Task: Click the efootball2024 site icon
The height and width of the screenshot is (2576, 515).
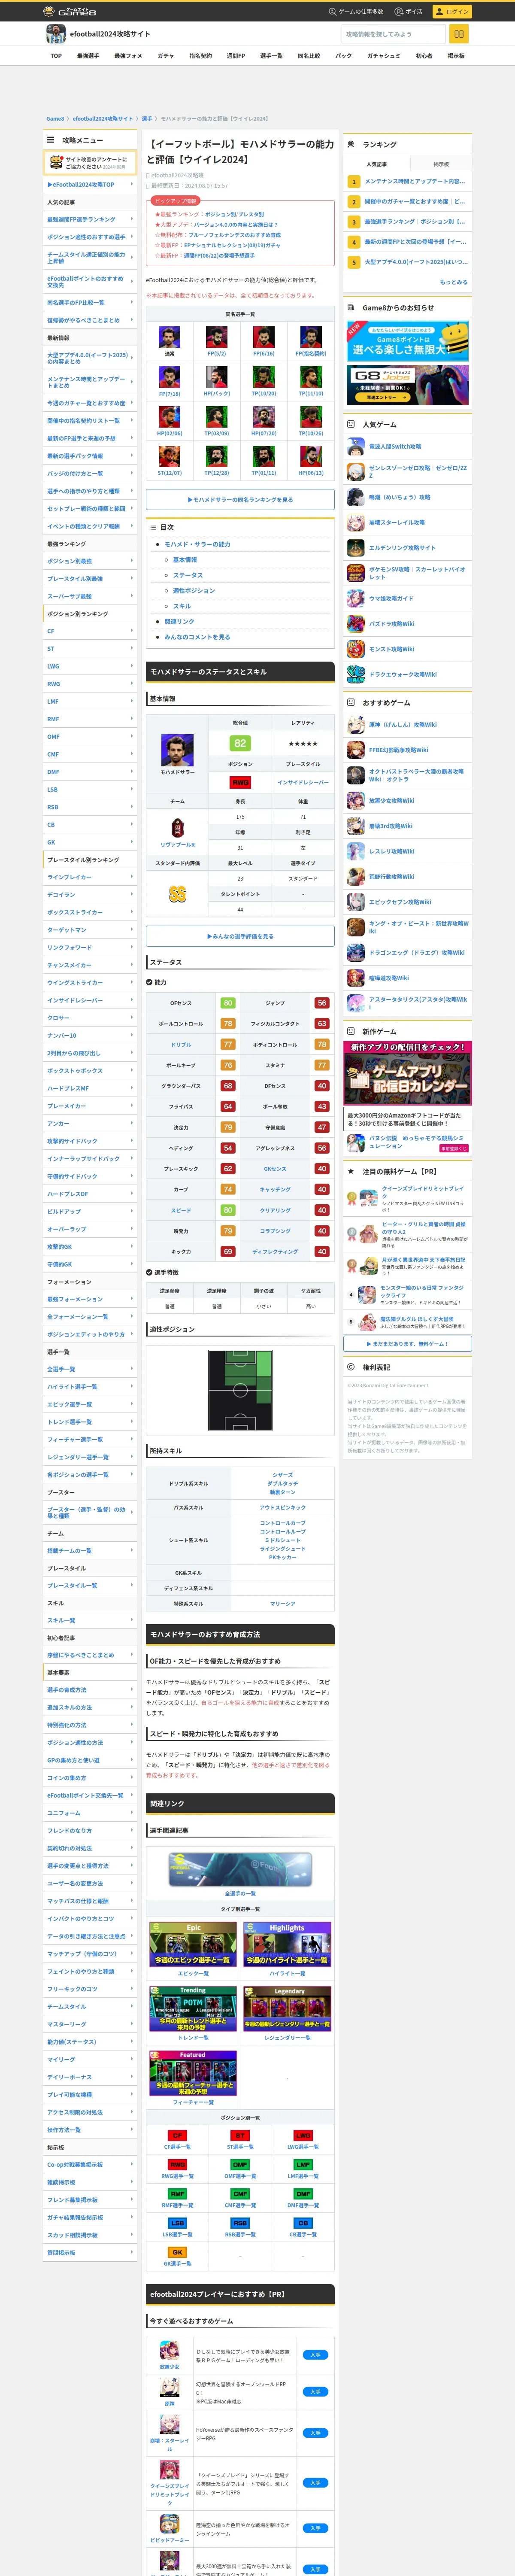Action: pos(56,34)
